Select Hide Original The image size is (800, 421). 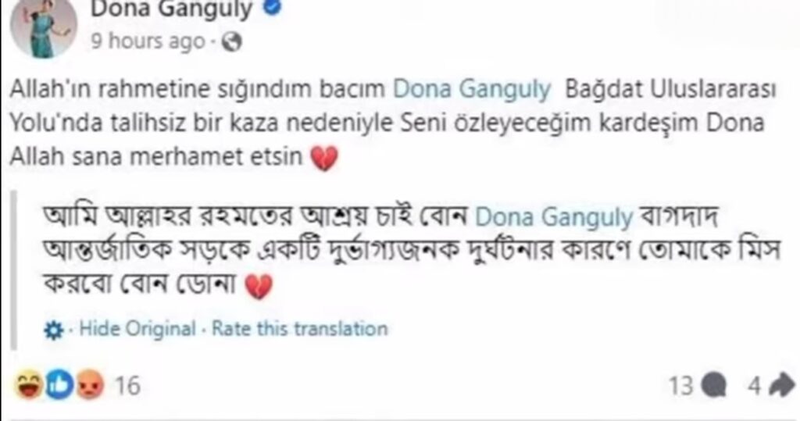(x=137, y=329)
